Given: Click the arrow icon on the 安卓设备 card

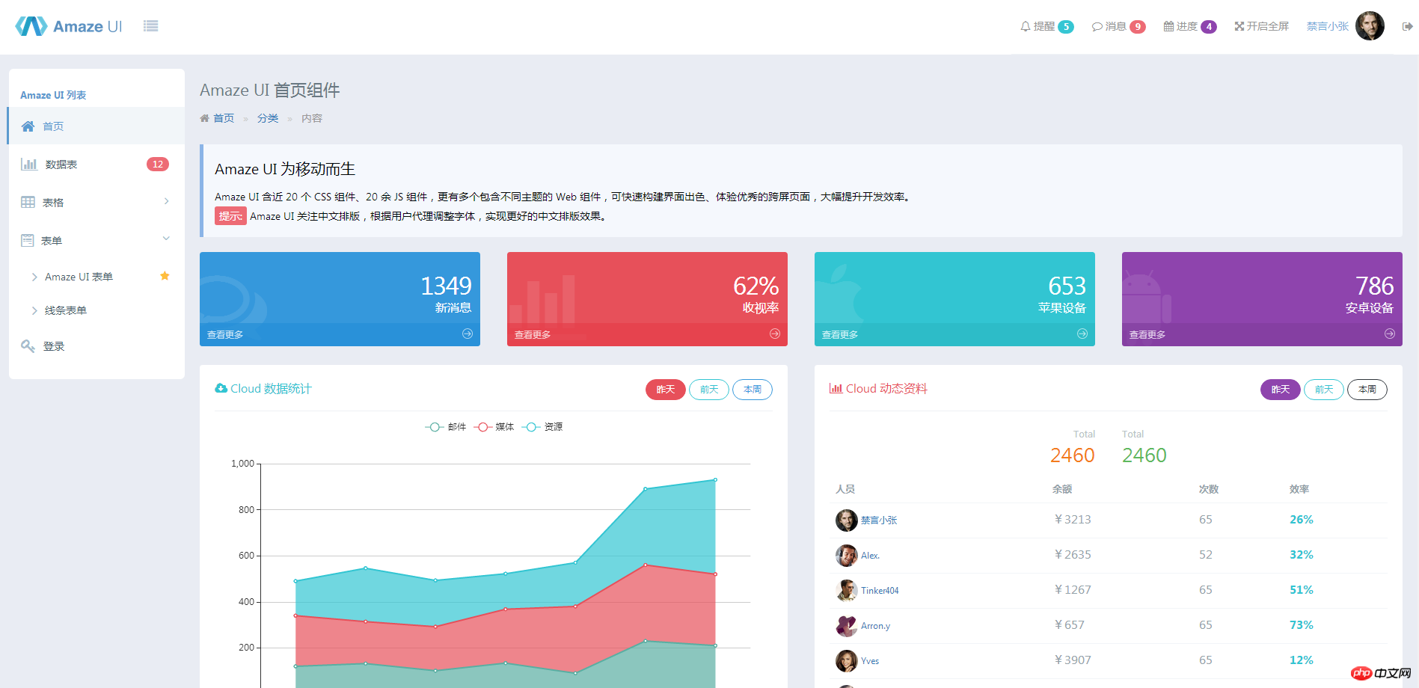Looking at the screenshot, I should point(1389,334).
